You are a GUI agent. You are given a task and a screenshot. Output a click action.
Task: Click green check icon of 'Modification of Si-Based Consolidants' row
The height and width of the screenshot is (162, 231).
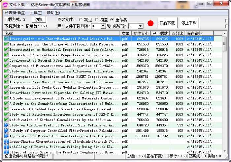[x=6, y=120]
